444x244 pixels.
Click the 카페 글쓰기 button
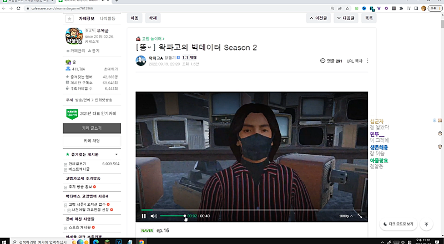point(92,128)
